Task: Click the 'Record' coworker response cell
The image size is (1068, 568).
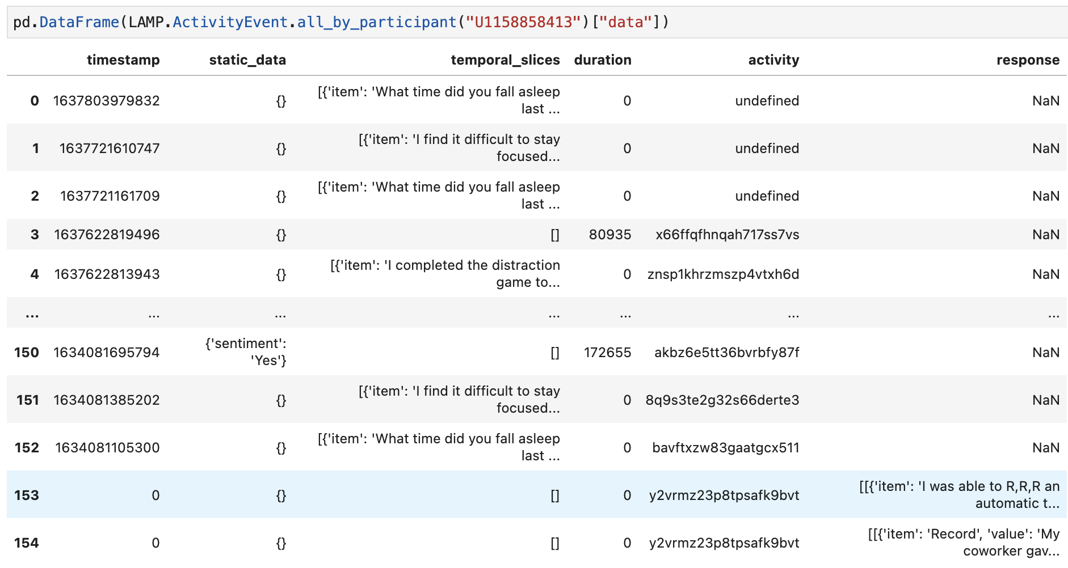Action: click(x=964, y=542)
